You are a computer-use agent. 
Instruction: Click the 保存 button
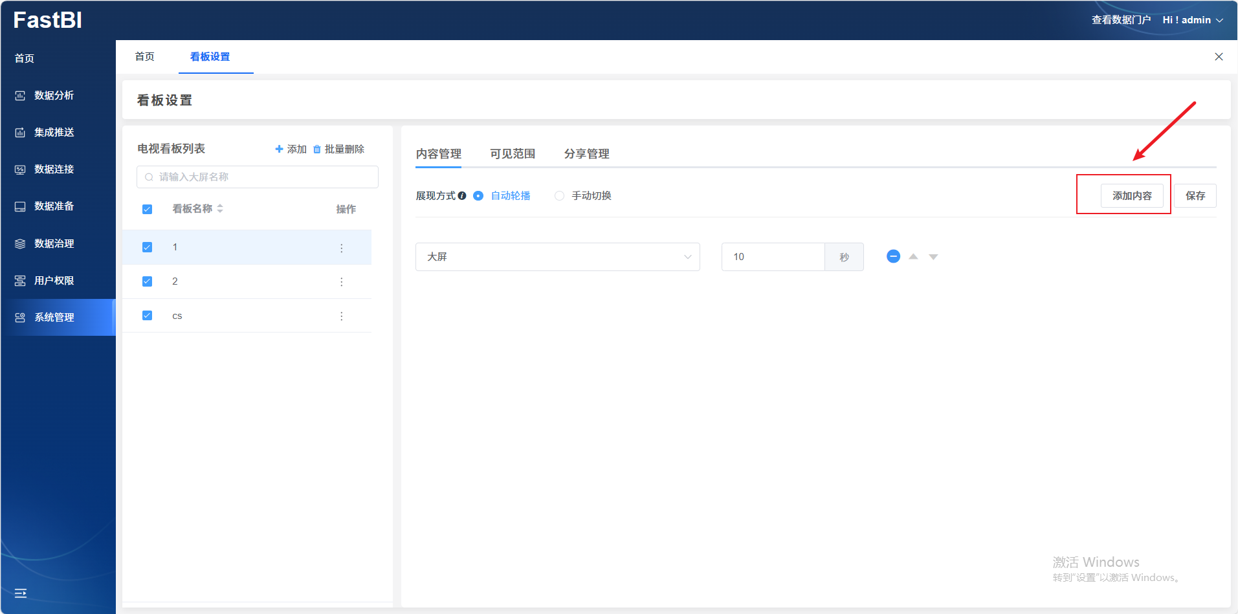pyautogui.click(x=1195, y=196)
